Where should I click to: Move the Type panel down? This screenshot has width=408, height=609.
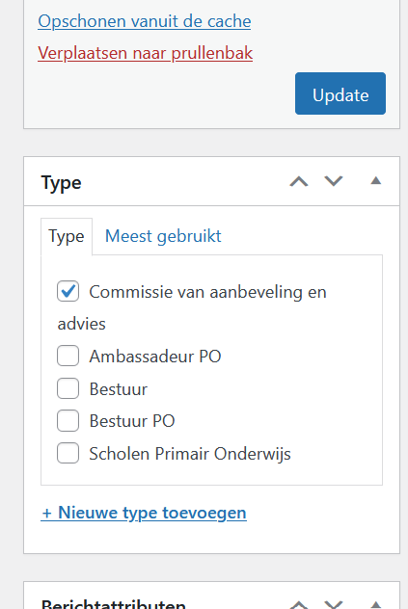click(x=334, y=181)
